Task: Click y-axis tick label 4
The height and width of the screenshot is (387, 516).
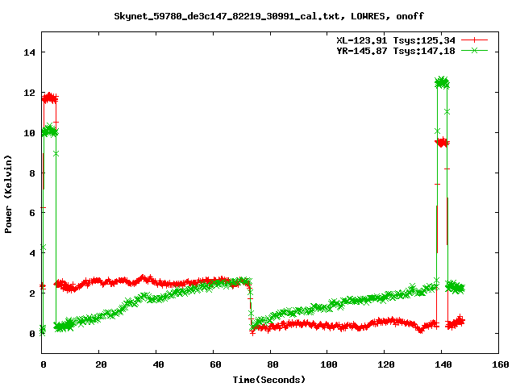Action: 32,253
